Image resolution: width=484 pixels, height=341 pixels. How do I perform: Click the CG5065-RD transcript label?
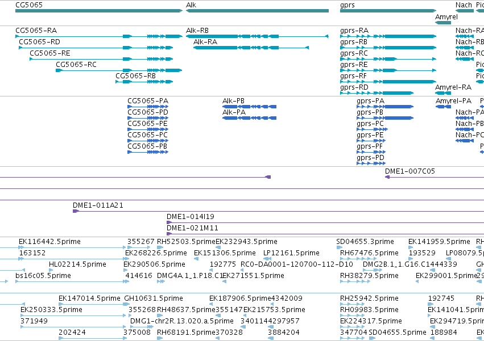click(39, 42)
